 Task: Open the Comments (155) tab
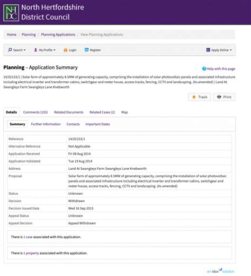(x=35, y=112)
